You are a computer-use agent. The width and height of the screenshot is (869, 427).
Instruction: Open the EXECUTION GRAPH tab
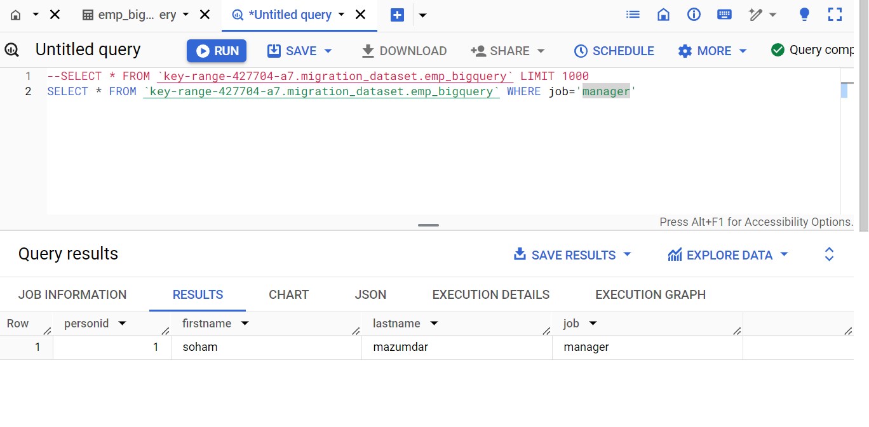pos(650,294)
